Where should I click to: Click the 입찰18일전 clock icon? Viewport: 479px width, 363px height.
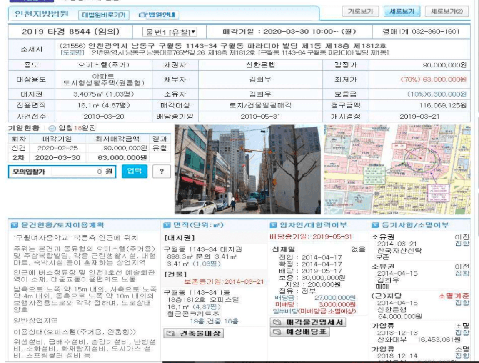pos(52,128)
